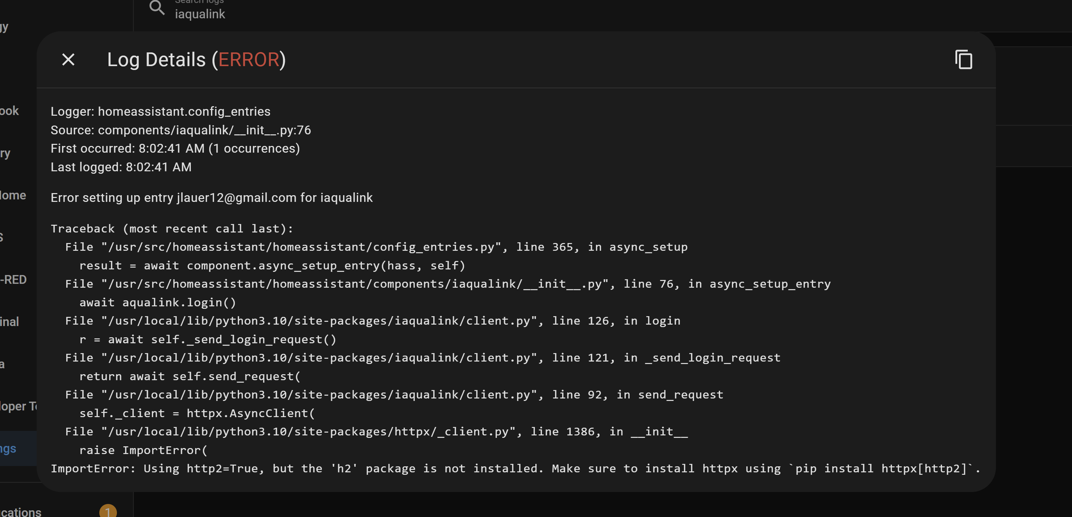Viewport: 1072px width, 517px height.
Task: Open the highlighted sidebar item ending in 'ngs'
Action: 18,448
